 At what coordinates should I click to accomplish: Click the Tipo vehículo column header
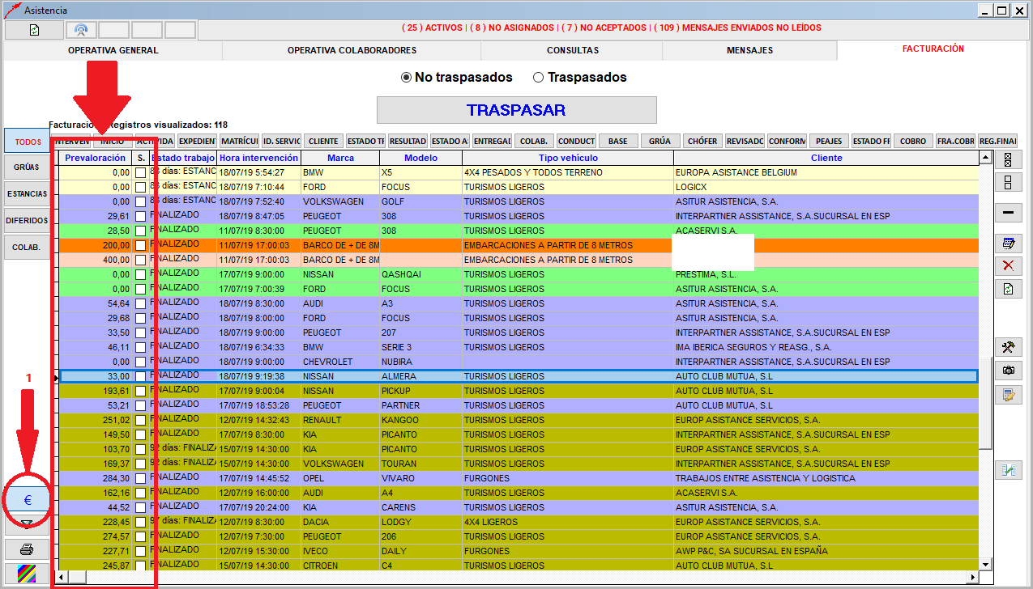click(x=568, y=158)
